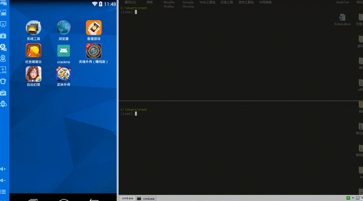Click the green plus new console button
Viewport: 363px width, 201px height.
point(348,198)
